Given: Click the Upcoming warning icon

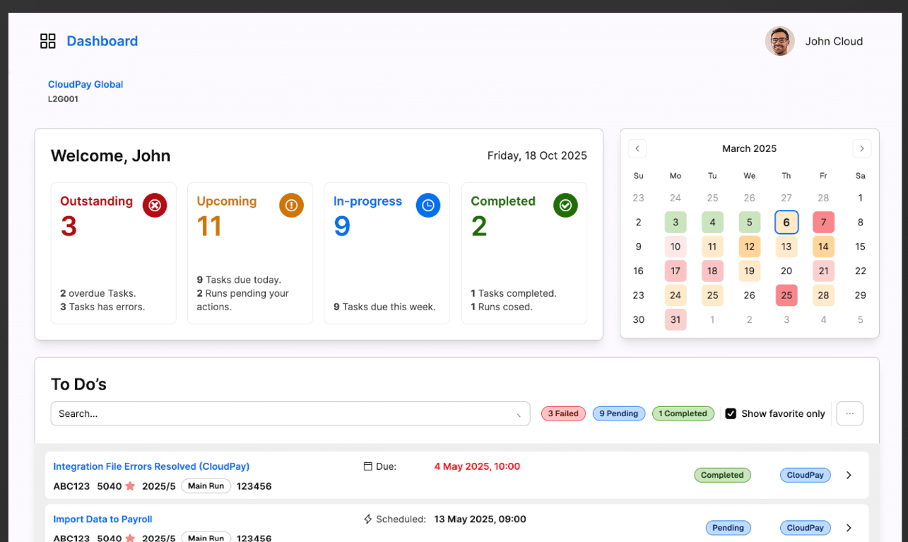Looking at the screenshot, I should coord(291,206).
